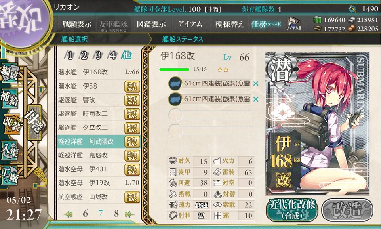Open the 編成 fleet organization icon
The width and height of the screenshot is (381, 229).
pos(10,73)
